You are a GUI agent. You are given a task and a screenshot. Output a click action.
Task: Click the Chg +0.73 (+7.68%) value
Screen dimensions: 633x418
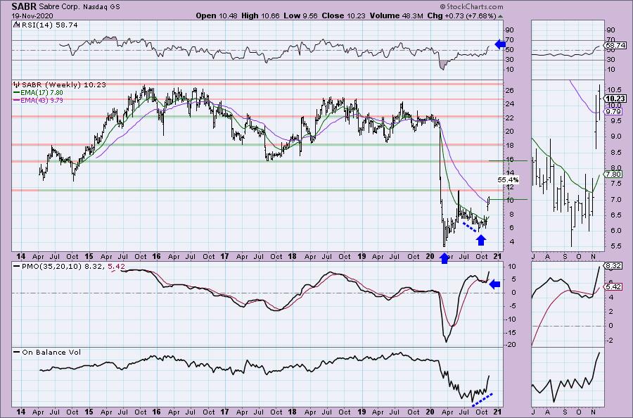462,15
